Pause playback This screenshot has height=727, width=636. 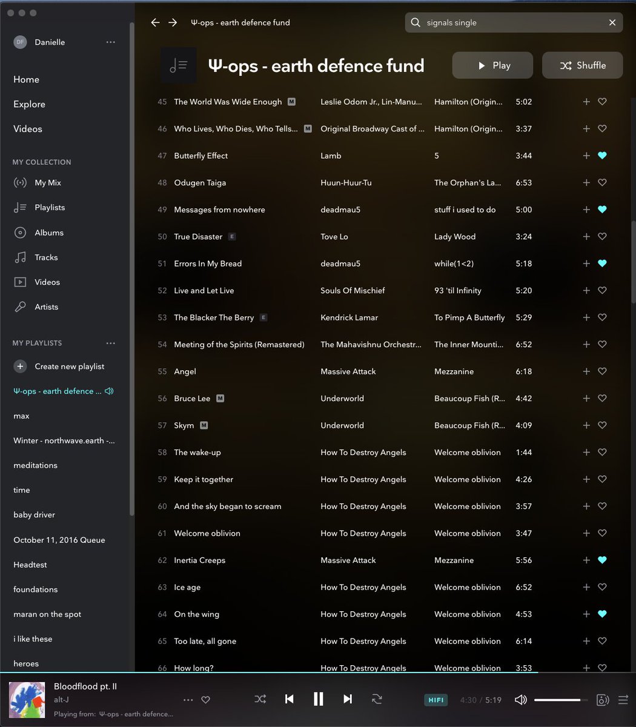click(318, 699)
